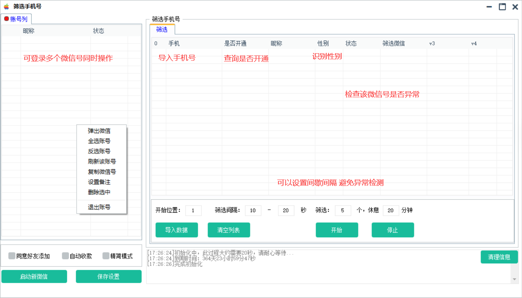Click the 完成初始化 log line
The image size is (522, 298).
(x=175, y=264)
